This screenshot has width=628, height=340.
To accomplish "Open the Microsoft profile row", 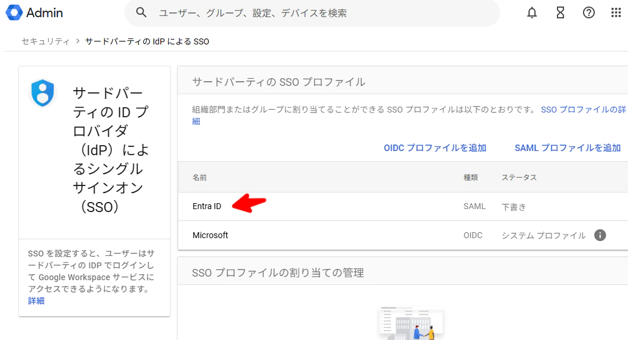I will [x=403, y=236].
